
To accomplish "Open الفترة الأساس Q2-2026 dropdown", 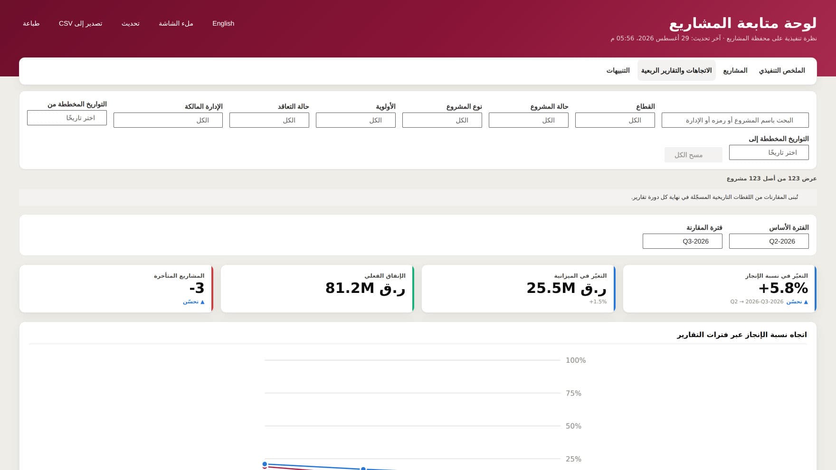I will 769,241.
